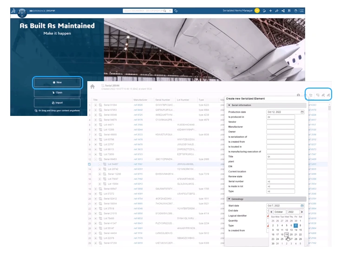Click the 3DS logo in the top bar
This screenshot has height=268, width=353.
pyautogui.click(x=13, y=11)
